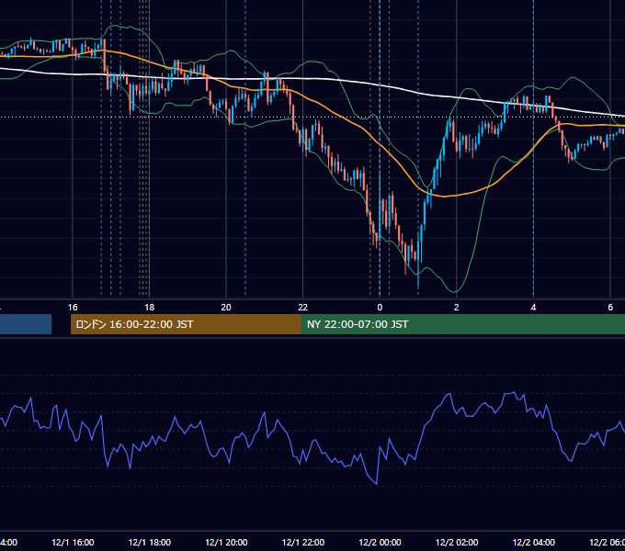The image size is (625, 551).
Task: Click the 18 hour label on price chart axis
Action: pyautogui.click(x=149, y=308)
